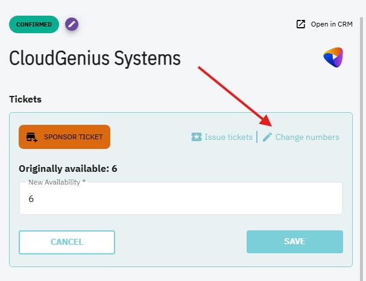This screenshot has height=281, width=366.
Task: Click the New Availability field label
Action: [x=57, y=182]
